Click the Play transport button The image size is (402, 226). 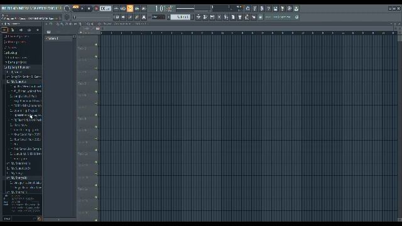(x=82, y=8)
